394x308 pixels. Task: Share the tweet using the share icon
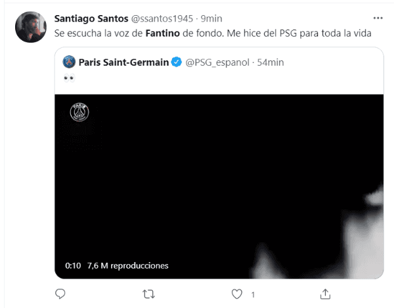[326, 293]
